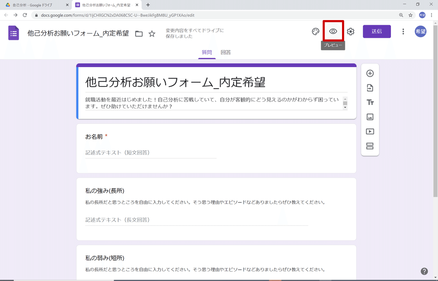
Task: Move the form to a folder
Action: pos(139,33)
